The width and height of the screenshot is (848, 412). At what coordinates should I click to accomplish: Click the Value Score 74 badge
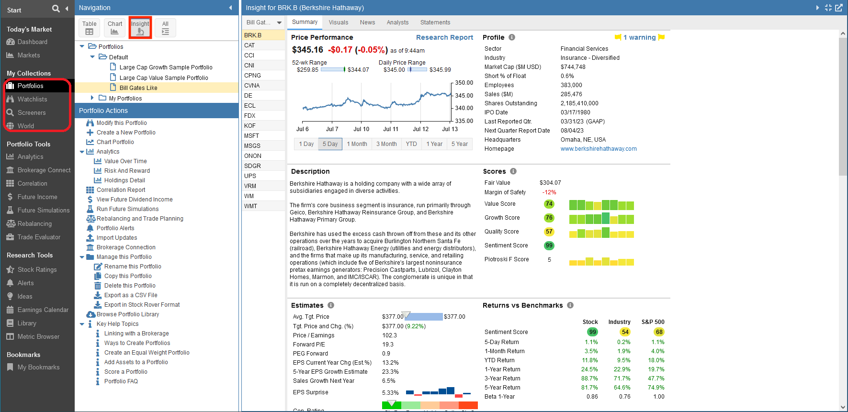coord(549,204)
